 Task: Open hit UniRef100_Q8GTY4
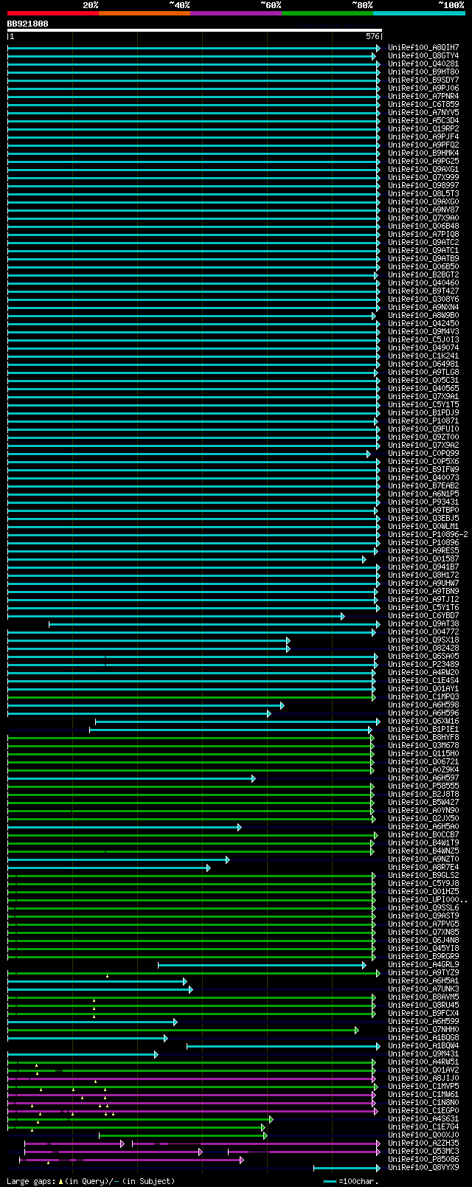423,55
